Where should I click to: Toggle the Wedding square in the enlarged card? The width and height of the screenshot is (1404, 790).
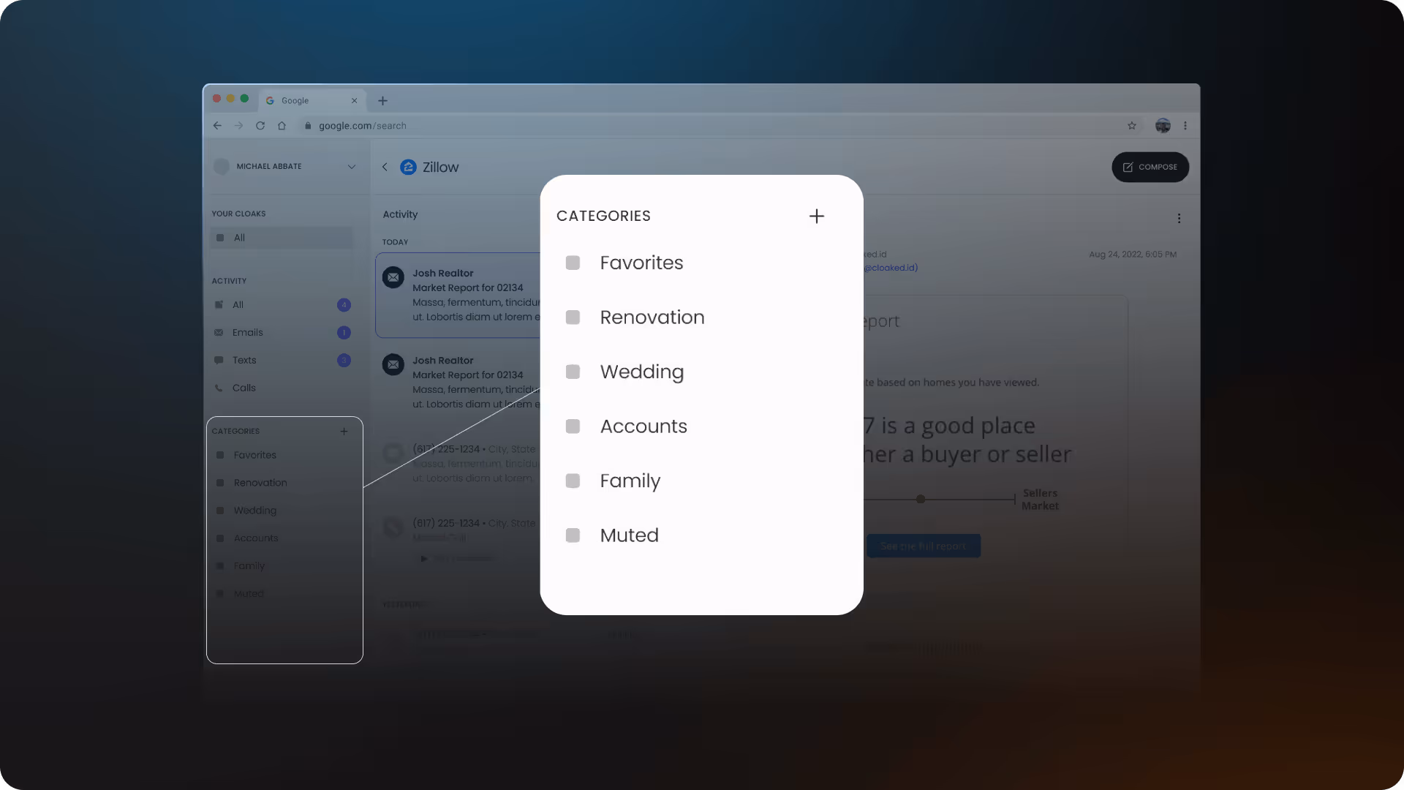573,372
